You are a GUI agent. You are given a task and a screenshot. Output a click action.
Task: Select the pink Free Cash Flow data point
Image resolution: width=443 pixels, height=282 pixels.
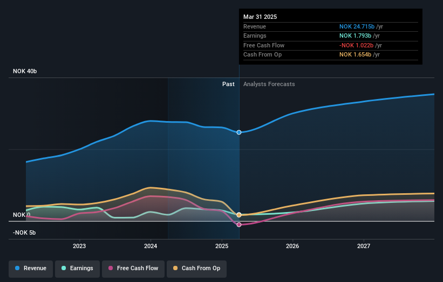click(x=239, y=224)
